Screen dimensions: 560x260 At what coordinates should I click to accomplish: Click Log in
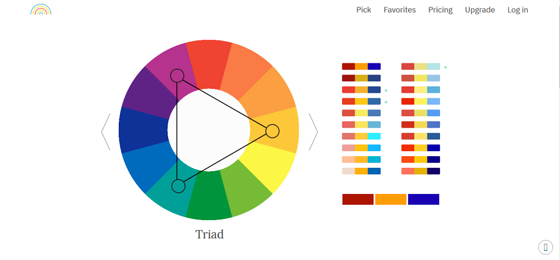coord(518,10)
